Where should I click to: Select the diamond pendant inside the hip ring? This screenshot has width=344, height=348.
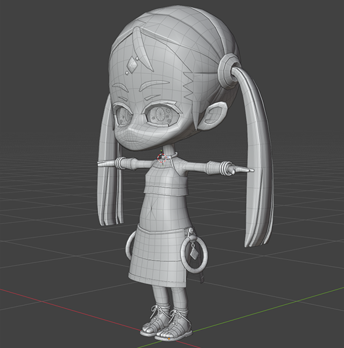coord(193,254)
